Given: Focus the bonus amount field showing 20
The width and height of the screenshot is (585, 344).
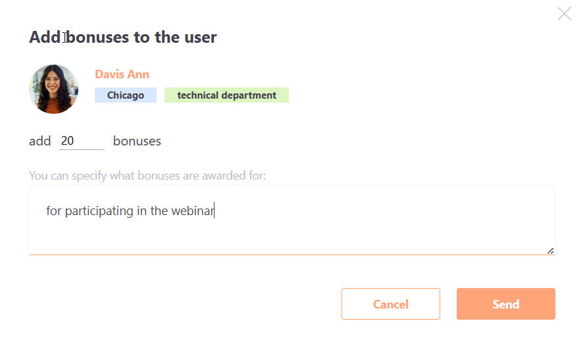Looking at the screenshot, I should [82, 141].
